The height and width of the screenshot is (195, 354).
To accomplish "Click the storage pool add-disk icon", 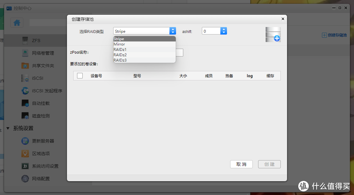I will pyautogui.click(x=273, y=34).
